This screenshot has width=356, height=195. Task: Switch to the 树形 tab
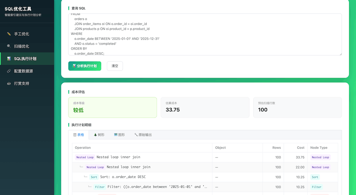pyautogui.click(x=99, y=135)
